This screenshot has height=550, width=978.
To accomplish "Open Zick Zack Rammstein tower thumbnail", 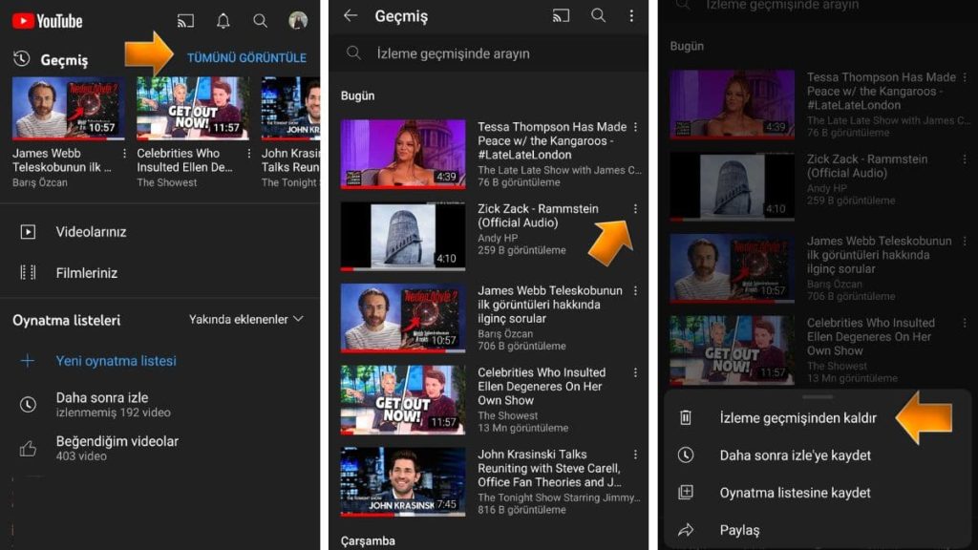I will coord(403,237).
